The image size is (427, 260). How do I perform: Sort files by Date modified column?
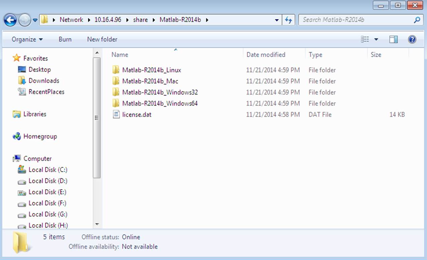266,55
